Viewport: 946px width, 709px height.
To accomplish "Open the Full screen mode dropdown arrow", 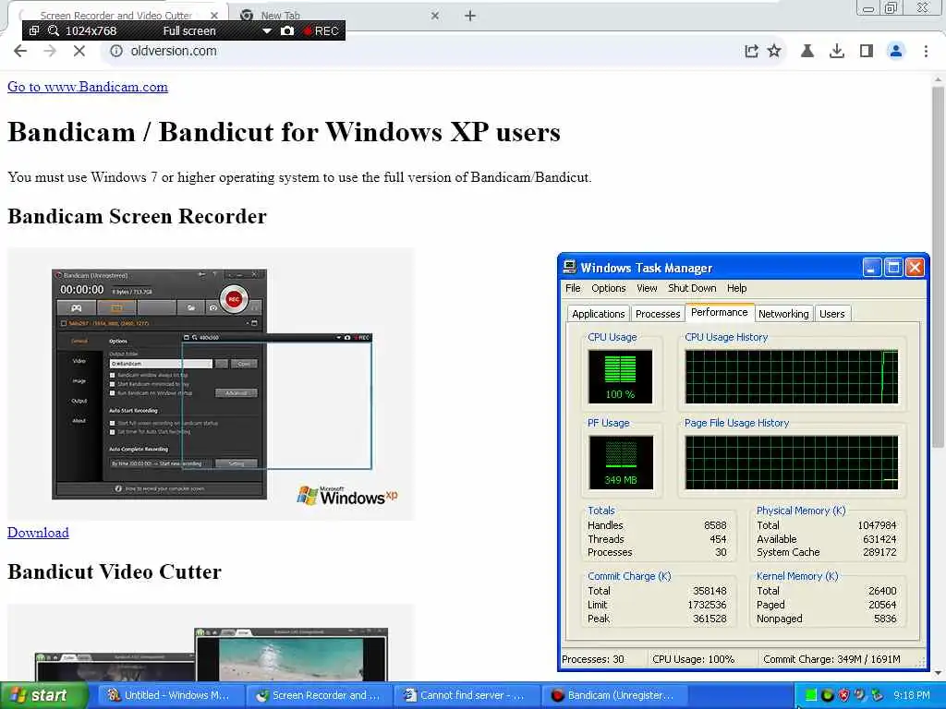I will pyautogui.click(x=267, y=30).
